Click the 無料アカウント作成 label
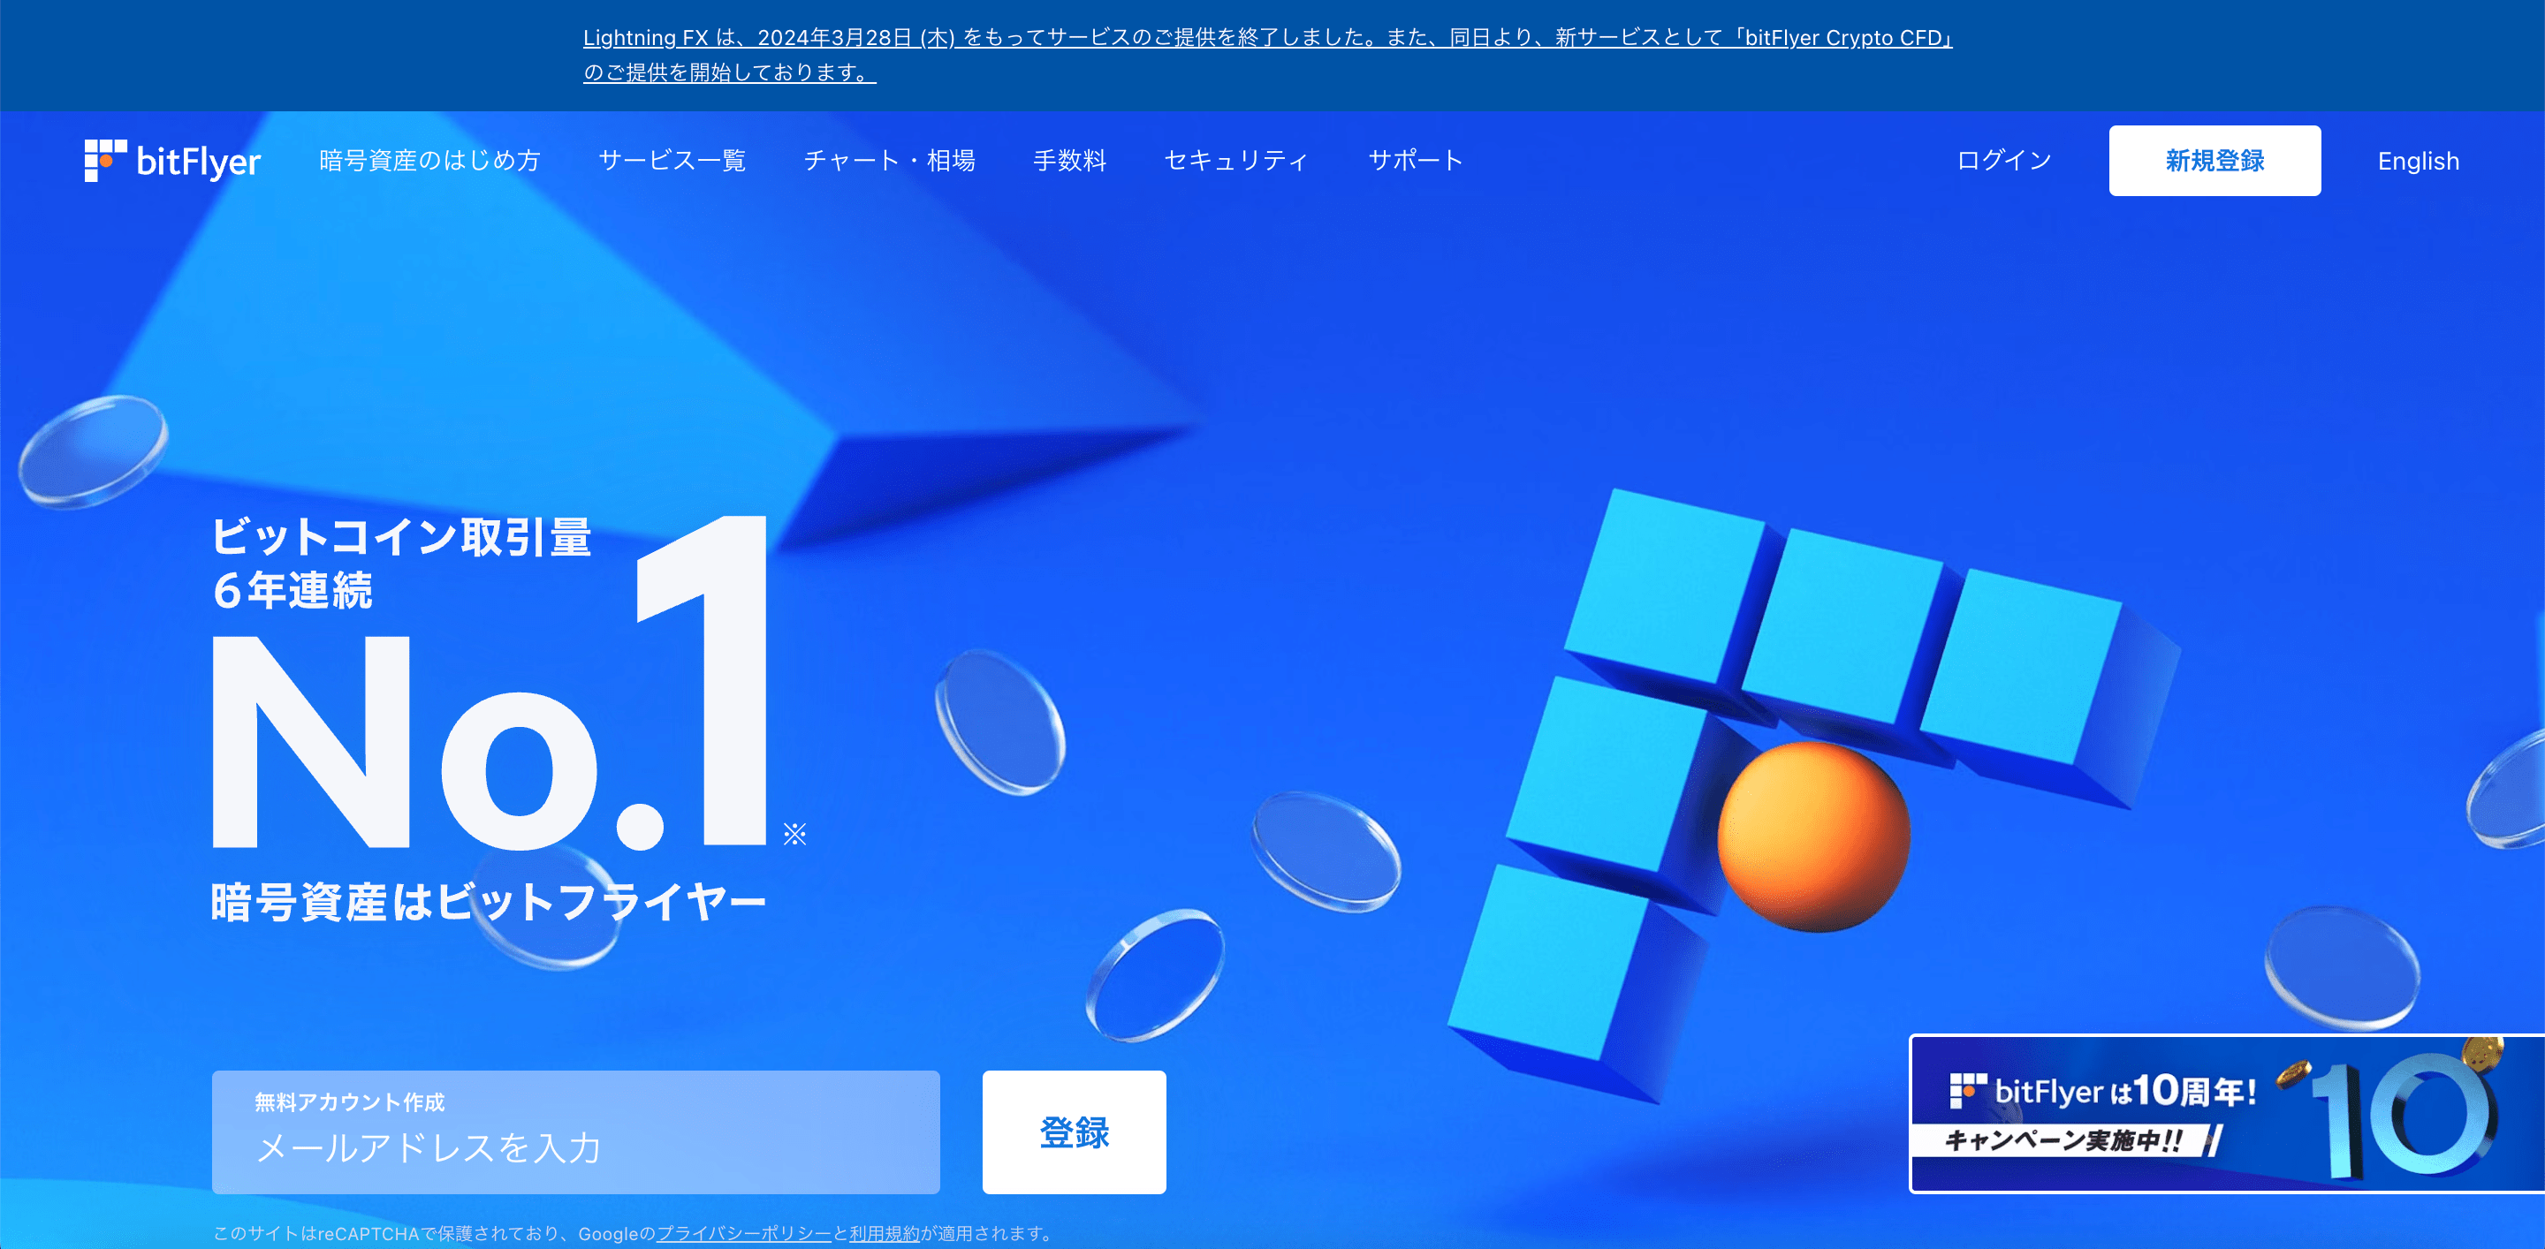Screen dimensions: 2545x1249 (350, 1101)
